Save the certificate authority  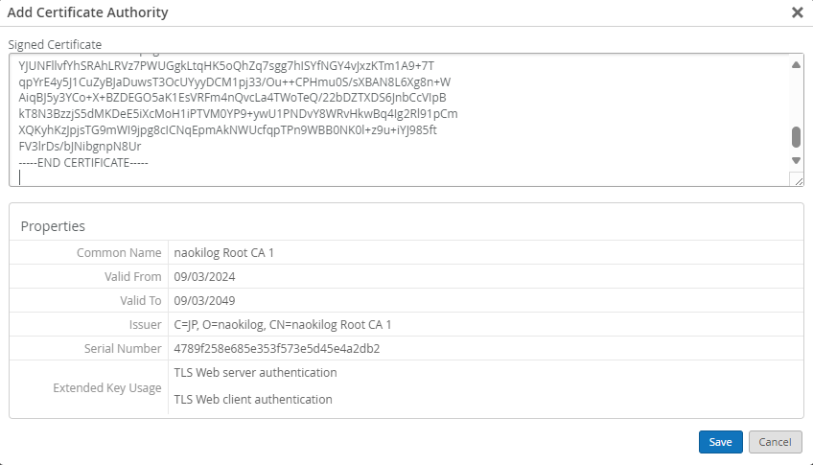721,442
